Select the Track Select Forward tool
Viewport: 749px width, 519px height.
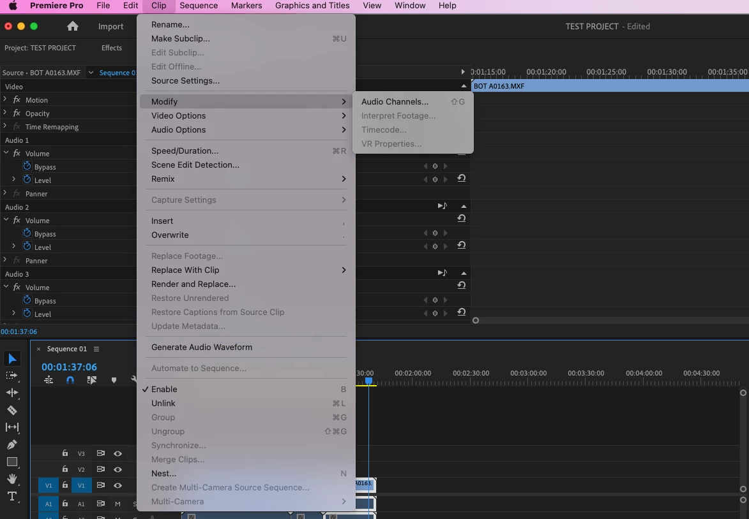[x=12, y=376]
